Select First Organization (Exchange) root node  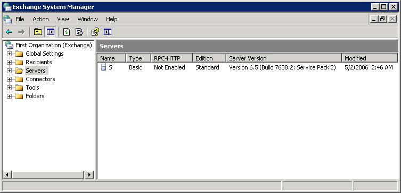coord(54,45)
